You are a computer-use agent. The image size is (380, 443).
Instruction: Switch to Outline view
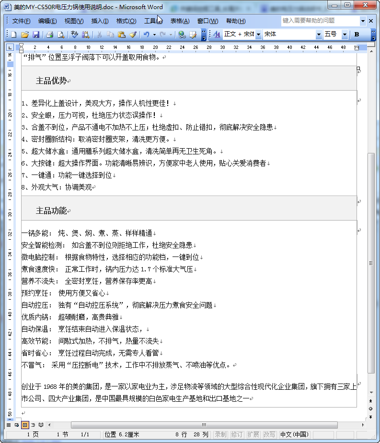(33, 425)
